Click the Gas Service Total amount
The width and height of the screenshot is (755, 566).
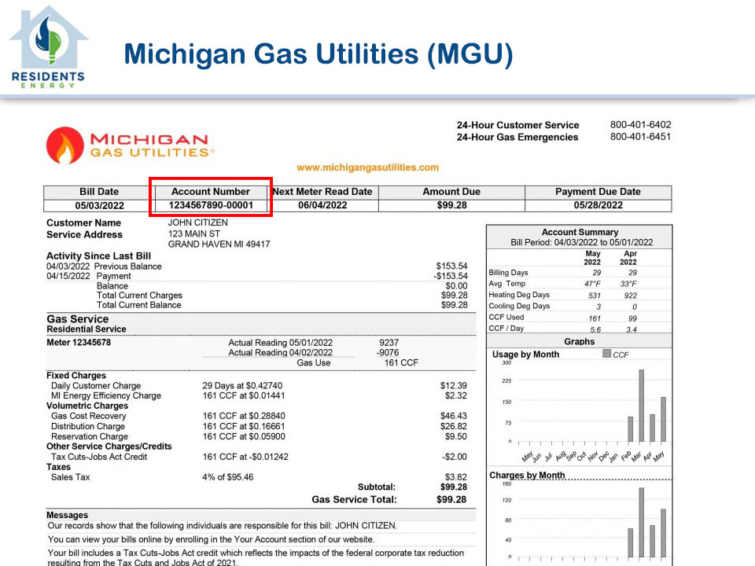pyautogui.click(x=451, y=499)
